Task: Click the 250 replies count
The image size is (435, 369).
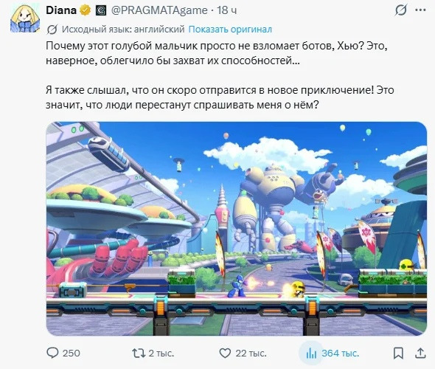Action: 72,354
